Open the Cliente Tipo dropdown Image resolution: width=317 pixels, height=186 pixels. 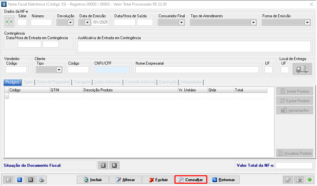tap(59, 70)
